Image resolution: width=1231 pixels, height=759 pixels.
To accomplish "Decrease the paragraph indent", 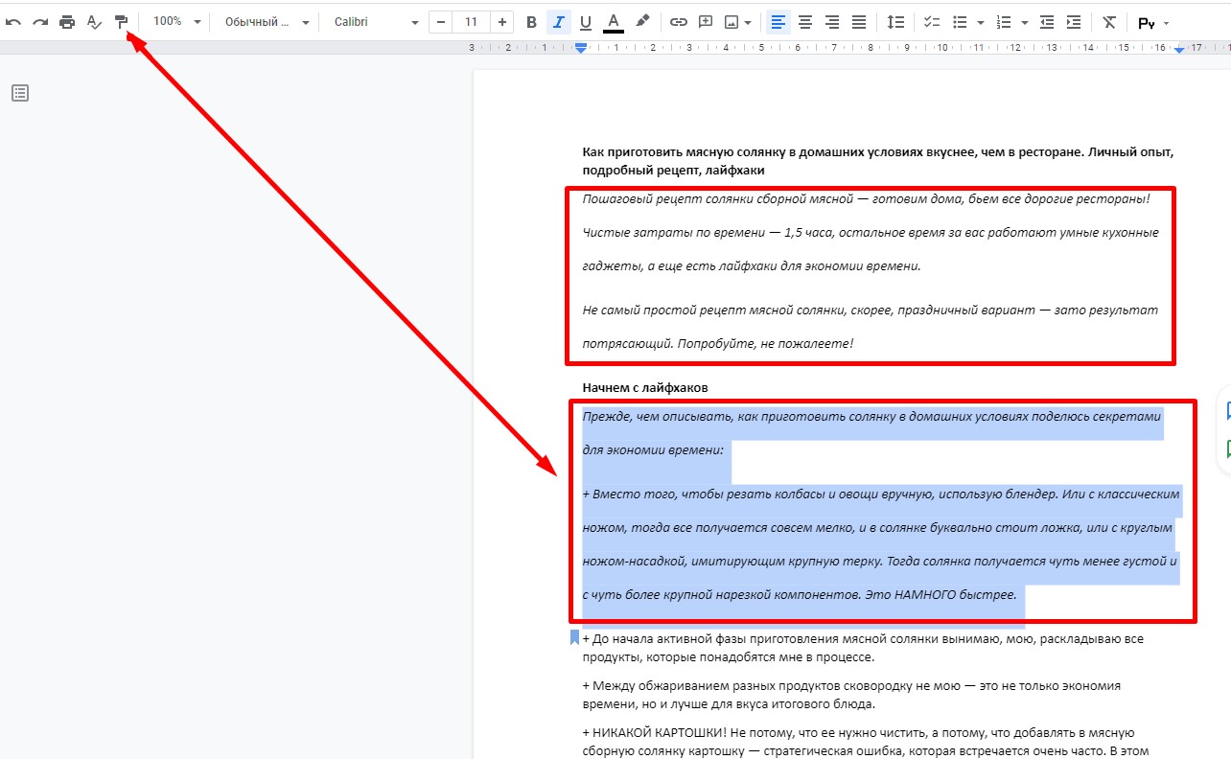I will click(x=1047, y=22).
